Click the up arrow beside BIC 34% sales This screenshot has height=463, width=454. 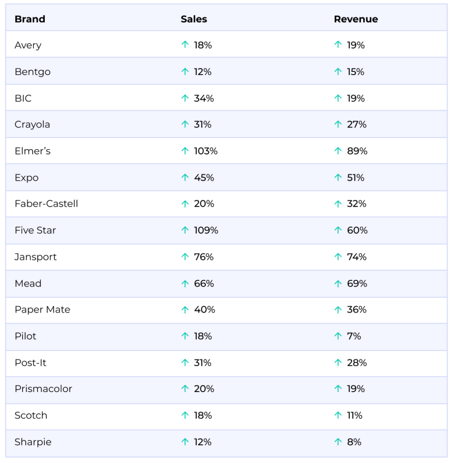click(x=185, y=98)
